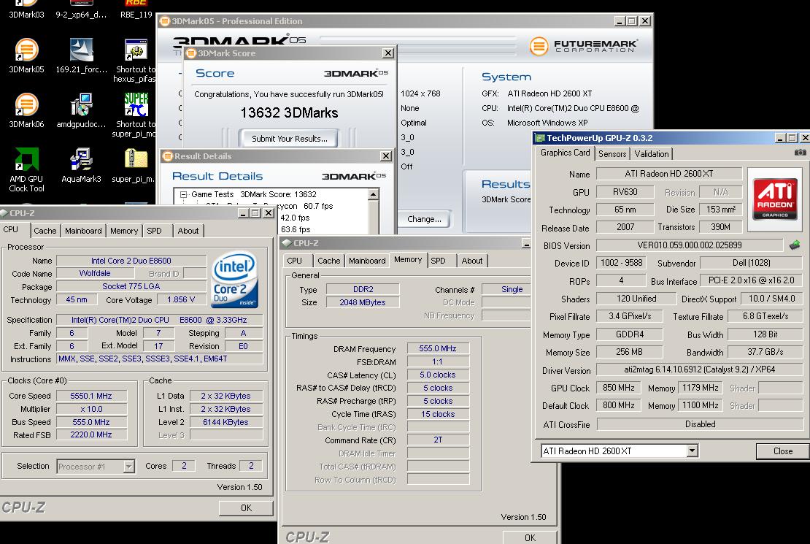The width and height of the screenshot is (810, 544).
Task: Collapse the Game Tests tree node
Action: click(183, 194)
